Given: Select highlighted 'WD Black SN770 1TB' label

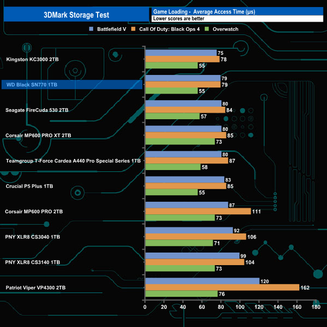Looking at the screenshot, I should [32, 85].
